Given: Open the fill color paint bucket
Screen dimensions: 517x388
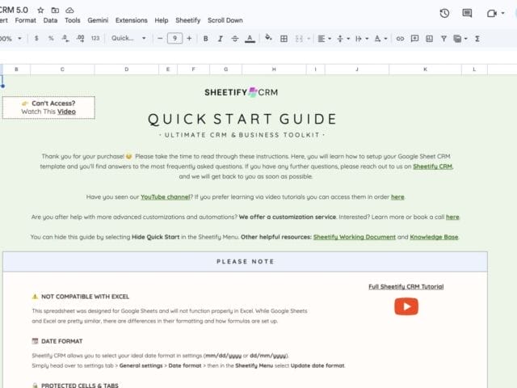Looking at the screenshot, I should 268,38.
